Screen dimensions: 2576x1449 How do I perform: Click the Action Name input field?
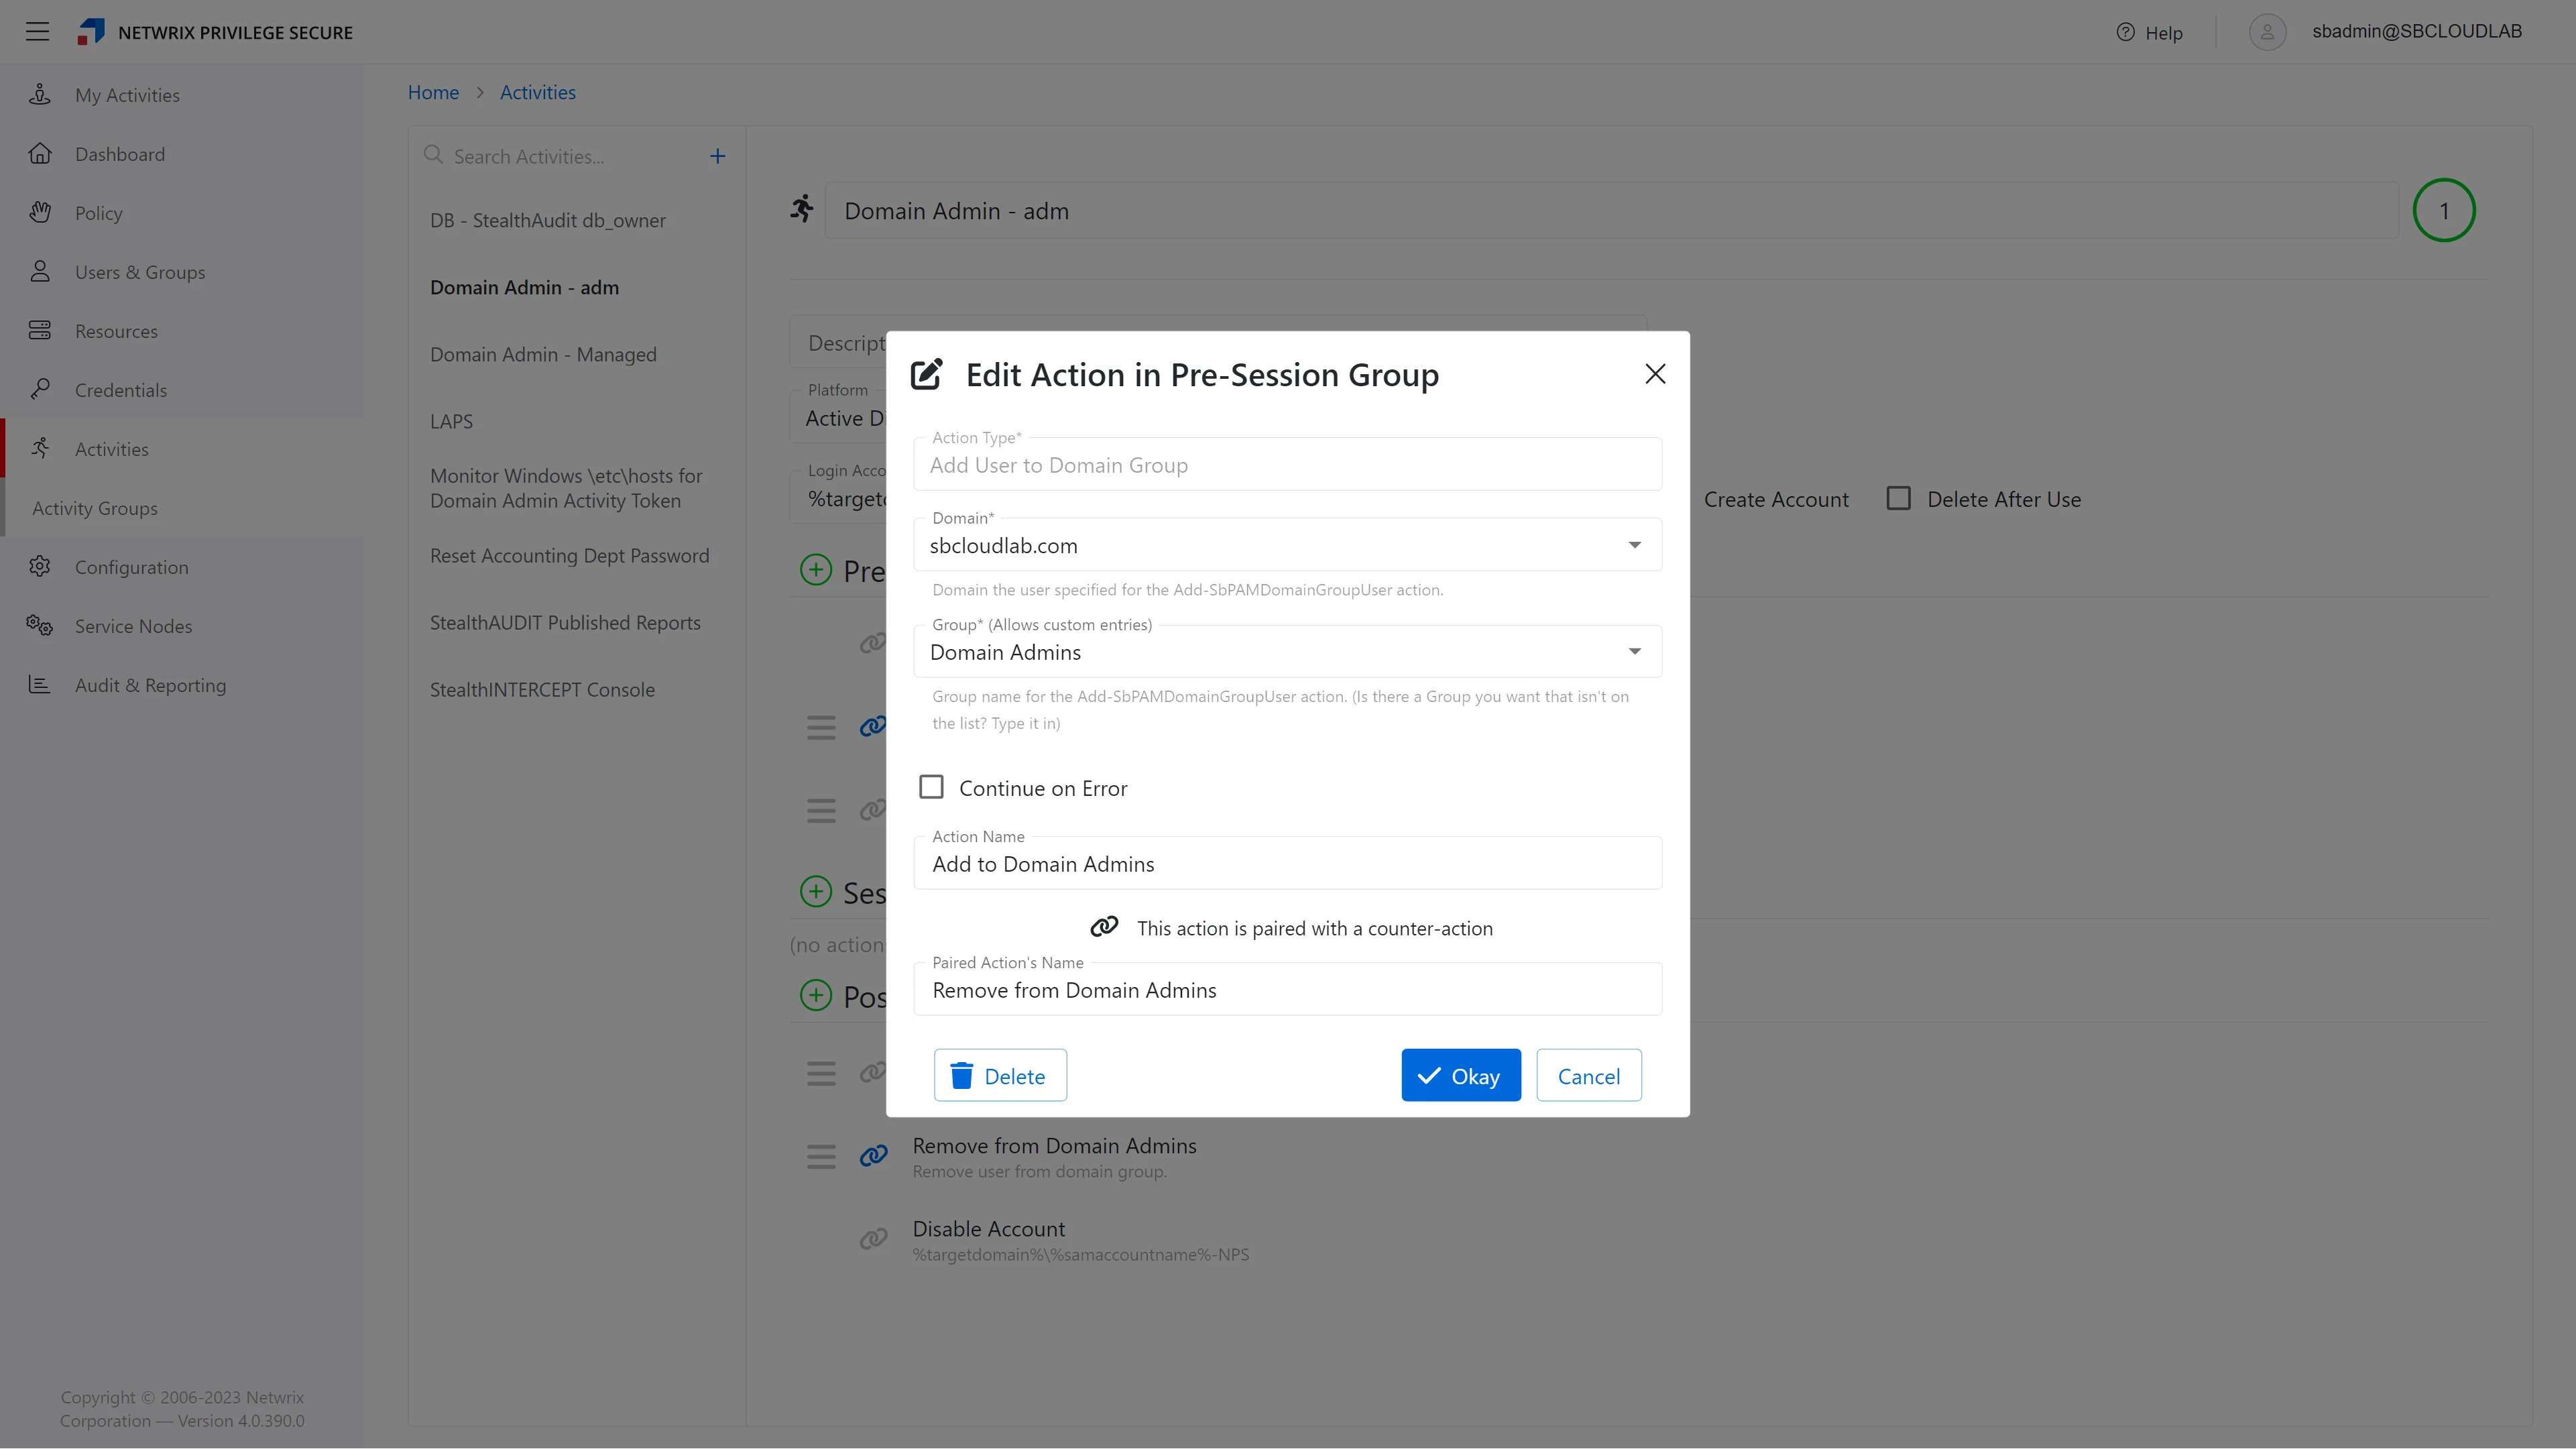(1287, 863)
